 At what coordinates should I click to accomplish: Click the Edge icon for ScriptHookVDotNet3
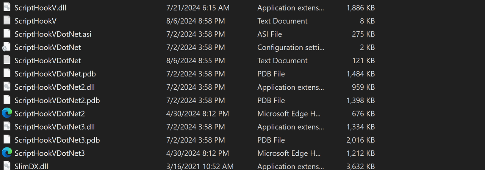pos(6,153)
